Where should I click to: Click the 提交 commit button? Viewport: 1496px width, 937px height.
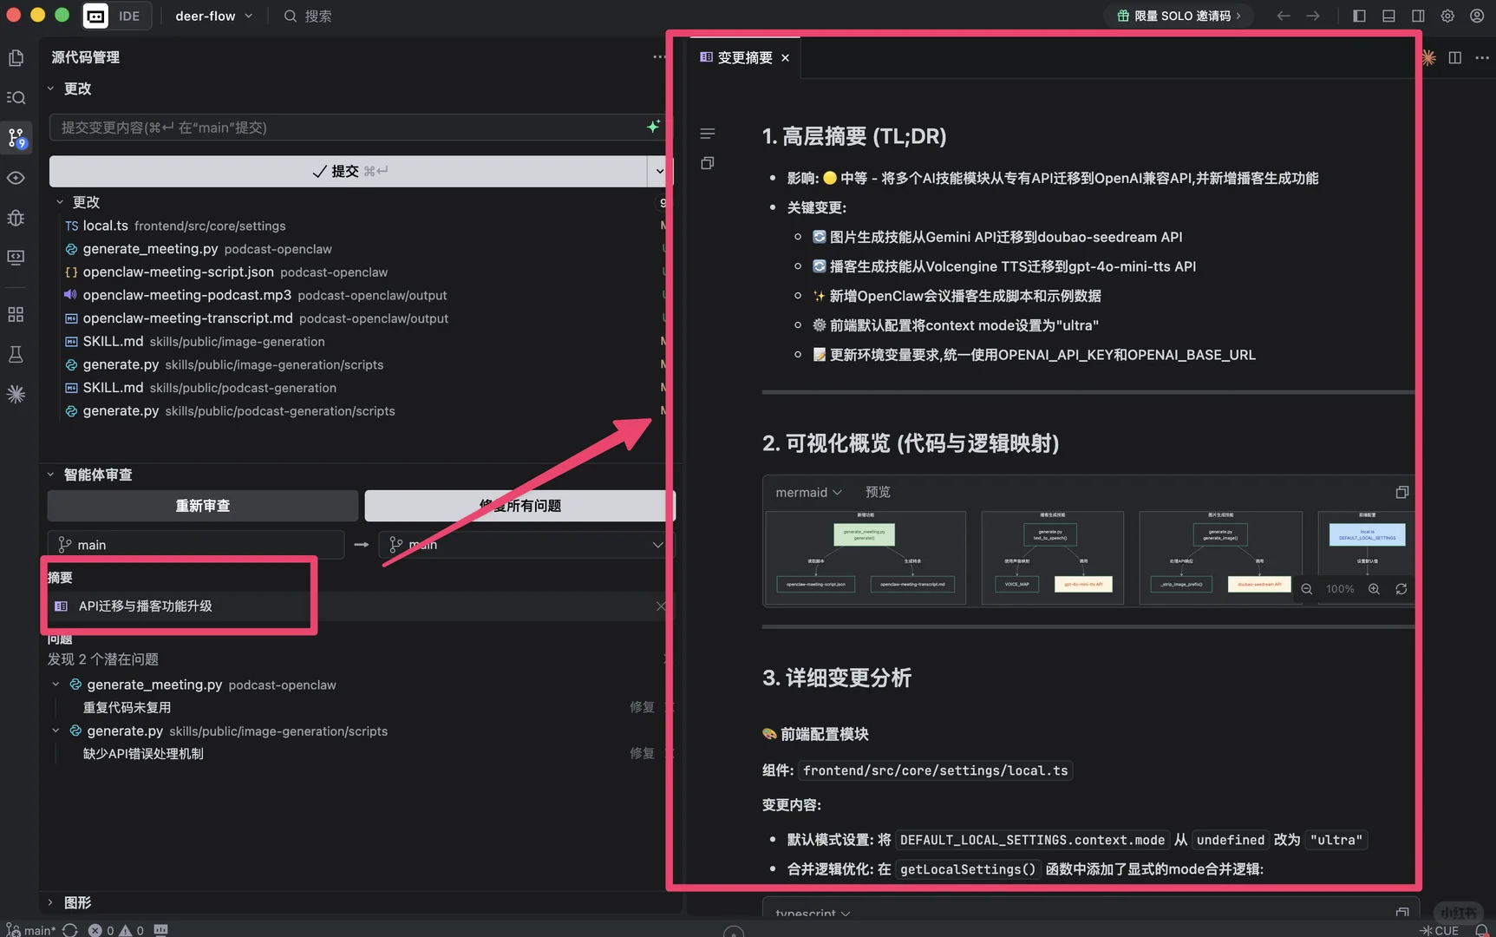[349, 171]
